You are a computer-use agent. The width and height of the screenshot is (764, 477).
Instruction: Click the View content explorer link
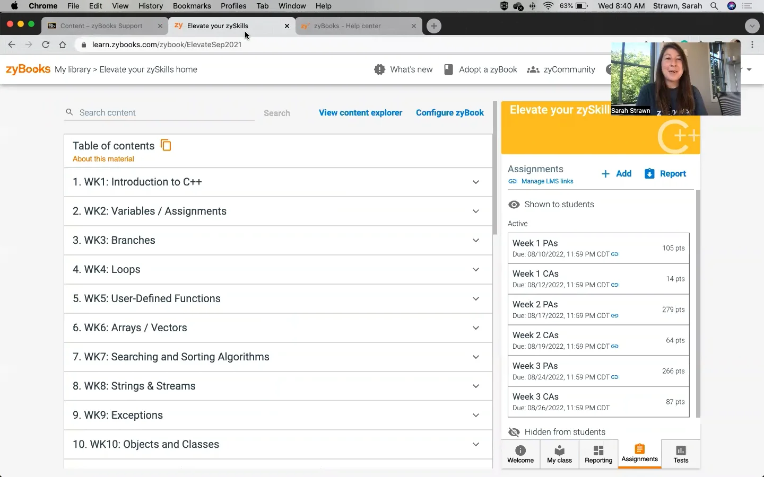360,113
